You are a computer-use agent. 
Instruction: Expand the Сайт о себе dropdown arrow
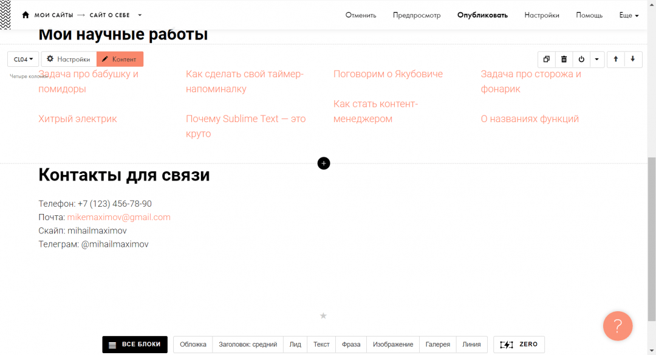click(140, 15)
